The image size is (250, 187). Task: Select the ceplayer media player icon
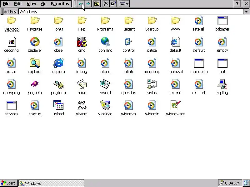pos(35,42)
